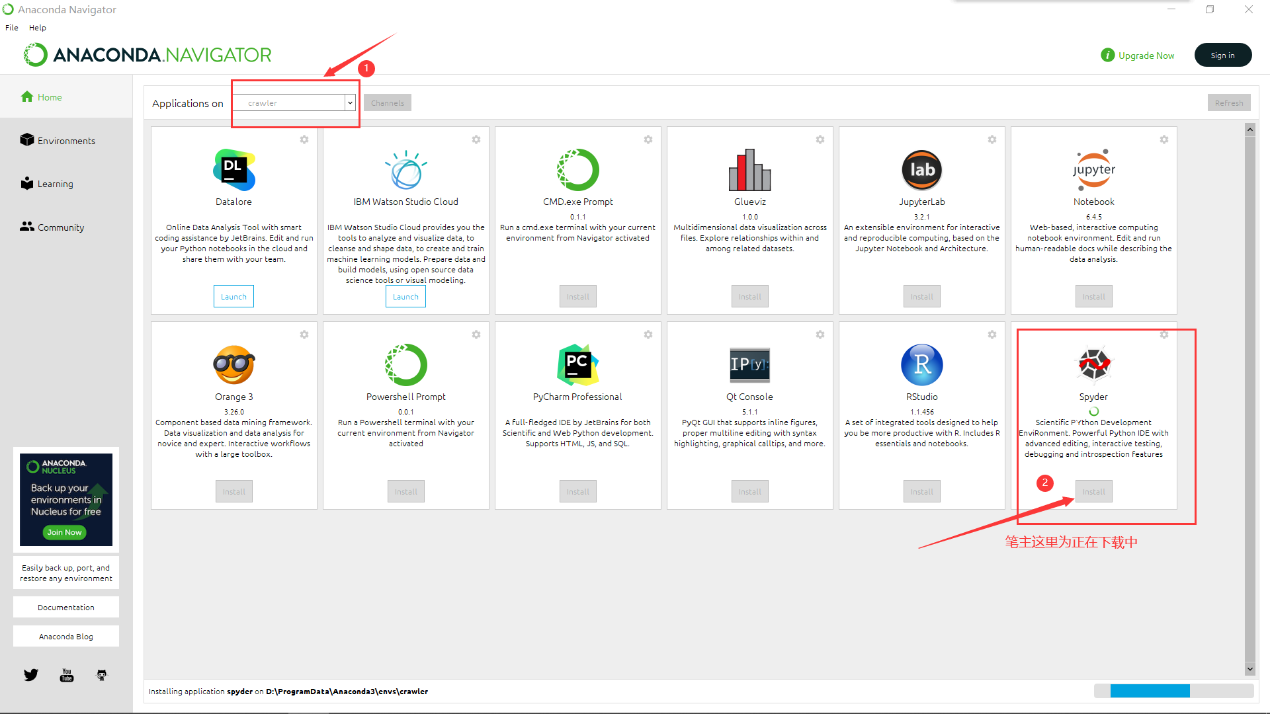Click the installation progress bar

tap(1173, 691)
